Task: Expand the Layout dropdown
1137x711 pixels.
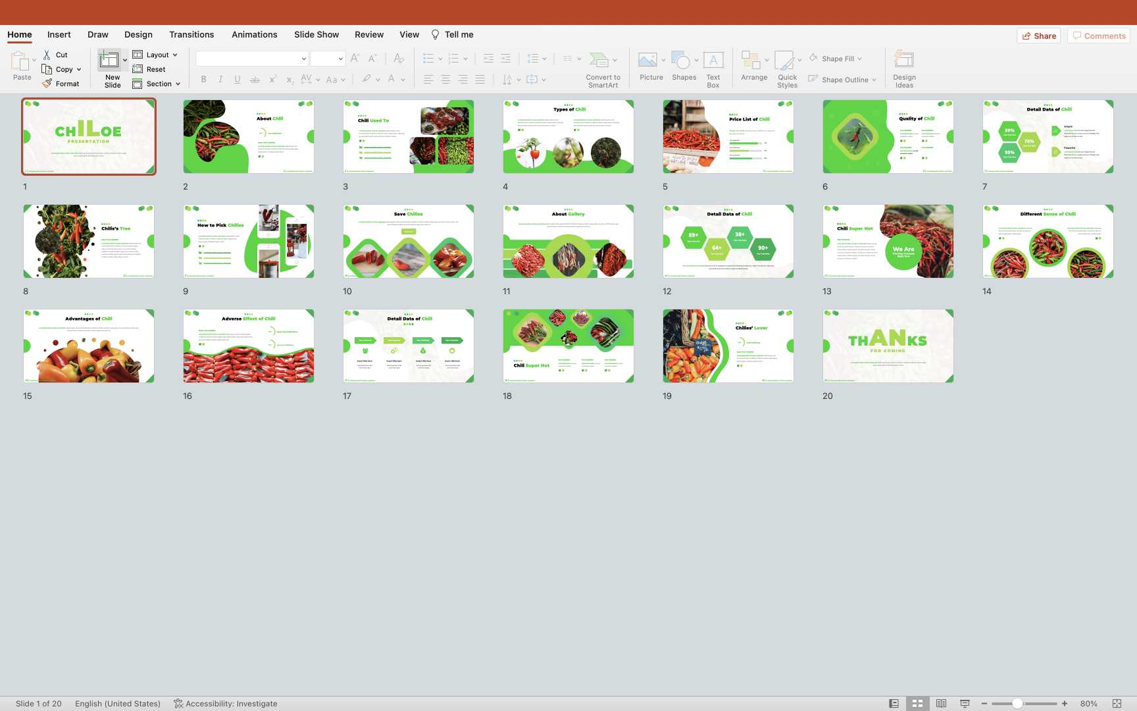Action: (175, 55)
